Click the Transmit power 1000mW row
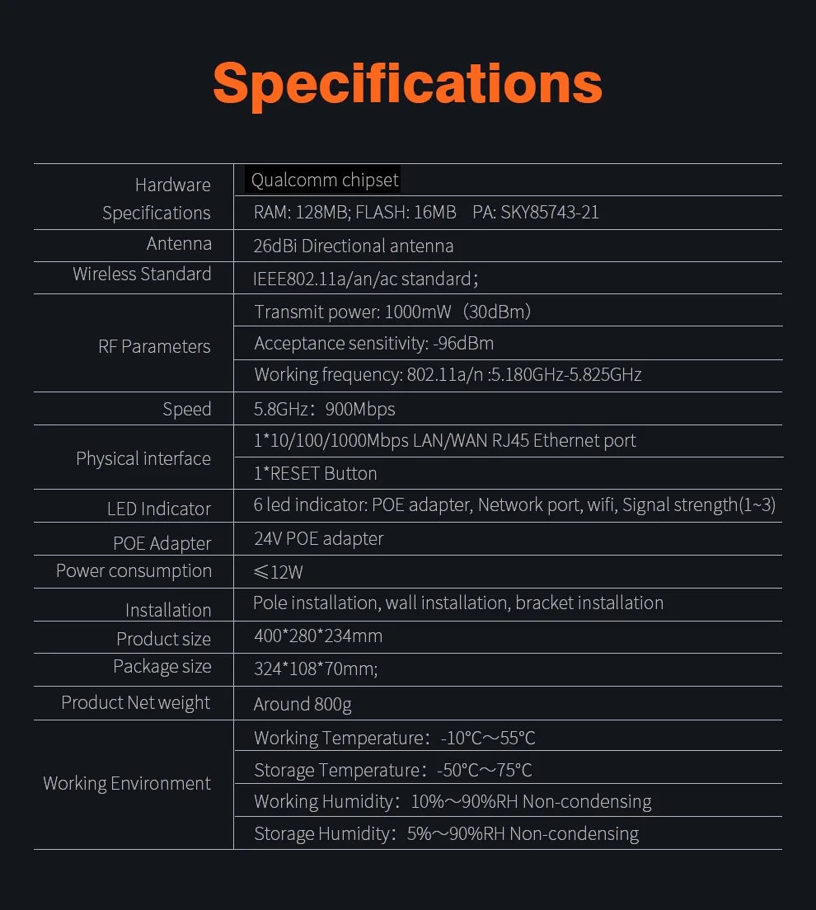The height and width of the screenshot is (910, 816). (x=392, y=312)
